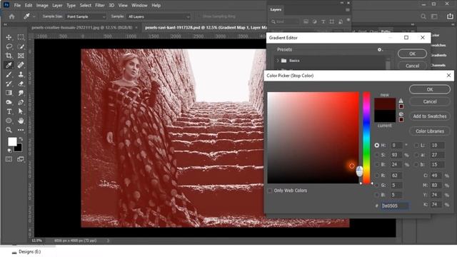Open Gradient Editor presets gear menu

pyautogui.click(x=380, y=49)
